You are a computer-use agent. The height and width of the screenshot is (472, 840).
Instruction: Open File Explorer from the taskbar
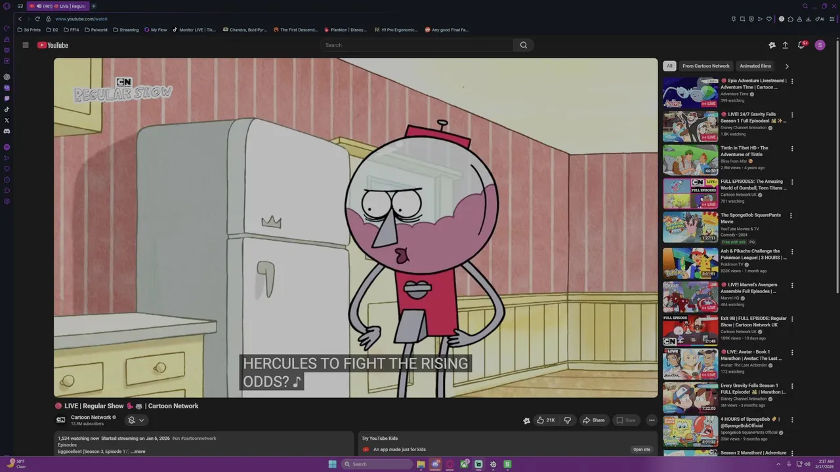[421, 464]
